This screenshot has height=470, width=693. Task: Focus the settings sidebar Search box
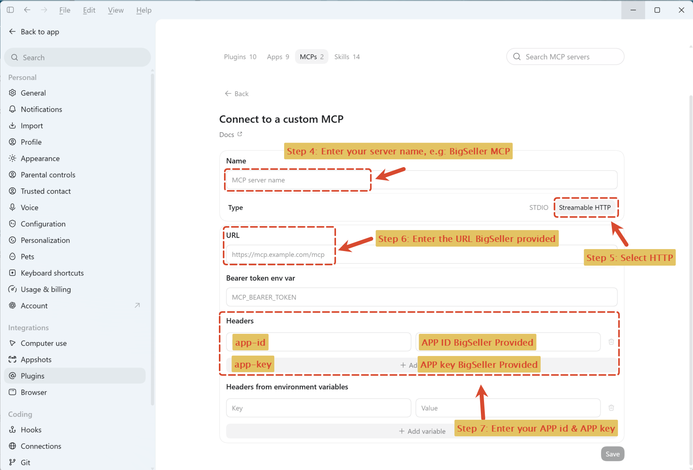click(x=77, y=57)
